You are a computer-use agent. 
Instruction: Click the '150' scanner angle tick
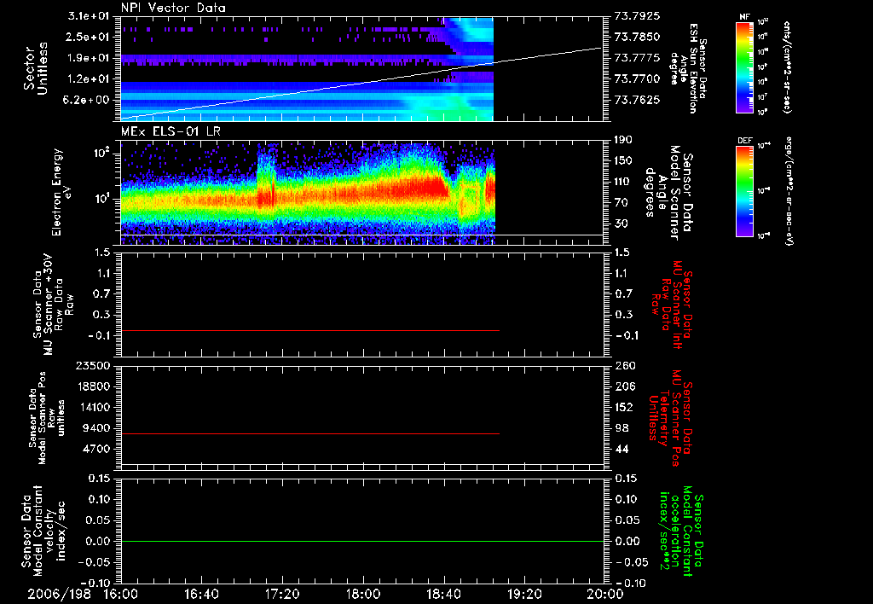(x=624, y=160)
